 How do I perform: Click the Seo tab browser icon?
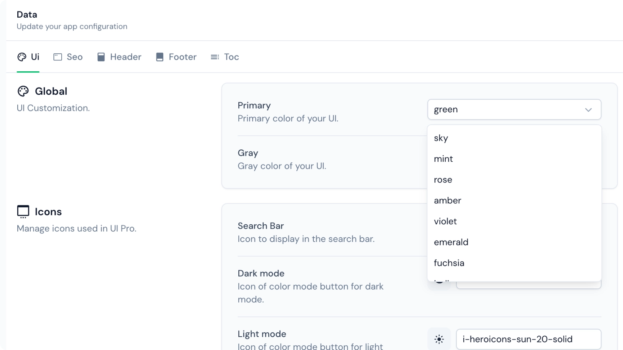pos(58,57)
